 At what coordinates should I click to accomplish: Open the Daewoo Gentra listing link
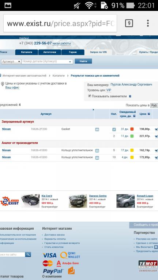pyautogui.click(x=98, y=196)
